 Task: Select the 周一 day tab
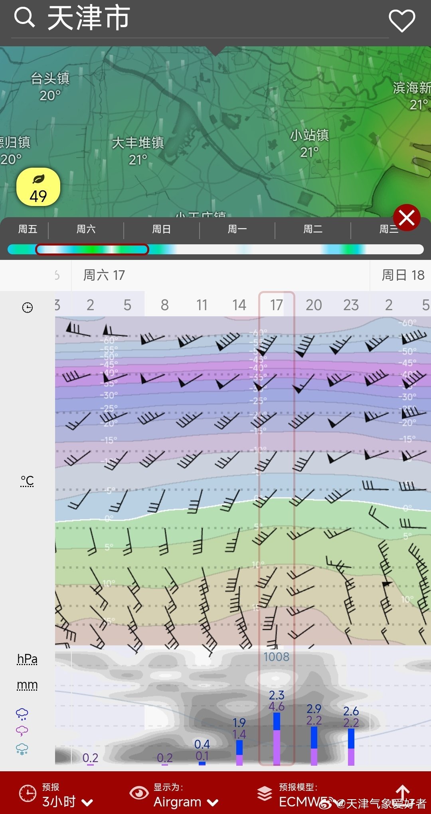237,229
